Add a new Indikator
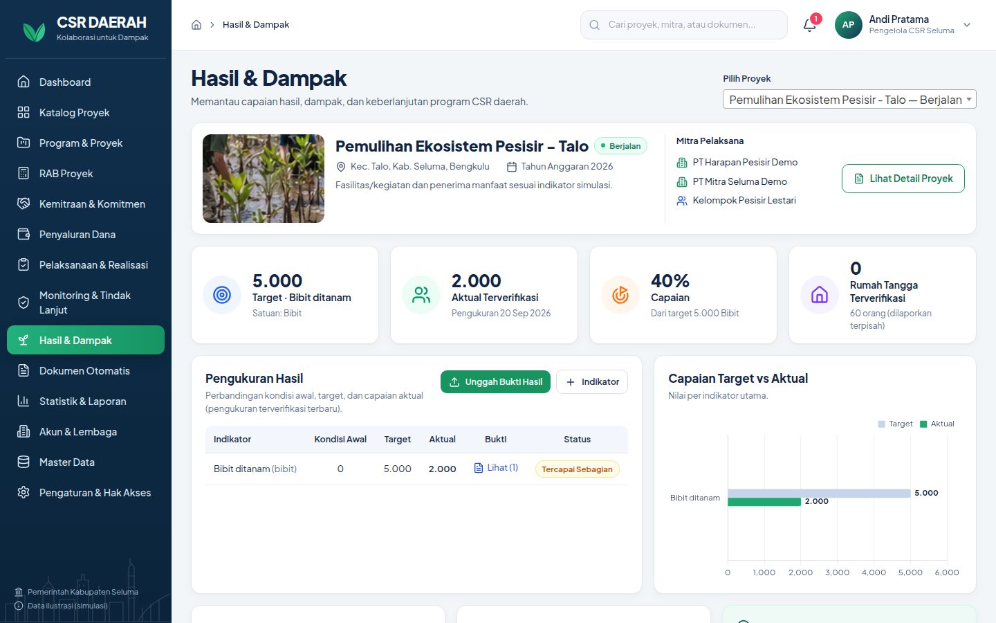 [x=592, y=381]
